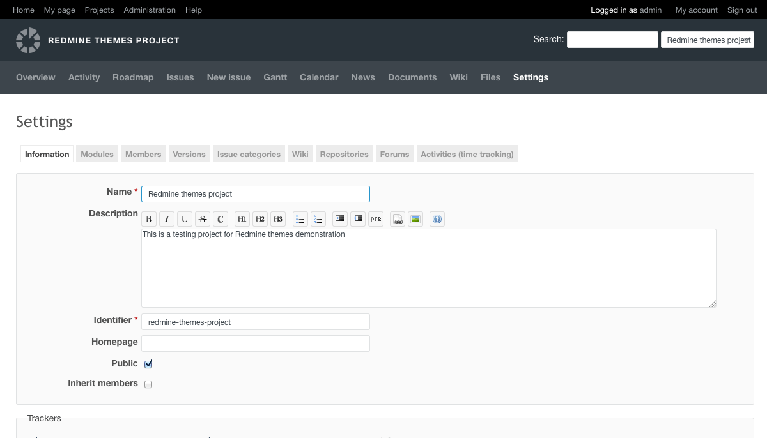The width and height of the screenshot is (767, 438).
Task: Open the Versions settings tab
Action: [189, 154]
